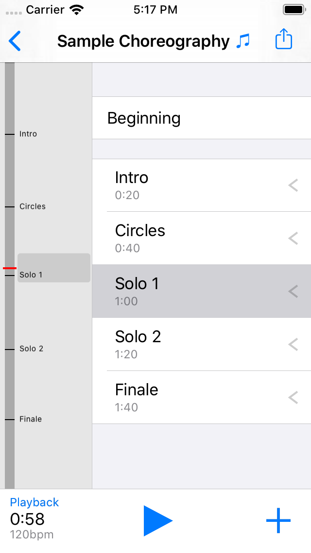
Task: Tap the Playback mode label
Action: coord(35,502)
